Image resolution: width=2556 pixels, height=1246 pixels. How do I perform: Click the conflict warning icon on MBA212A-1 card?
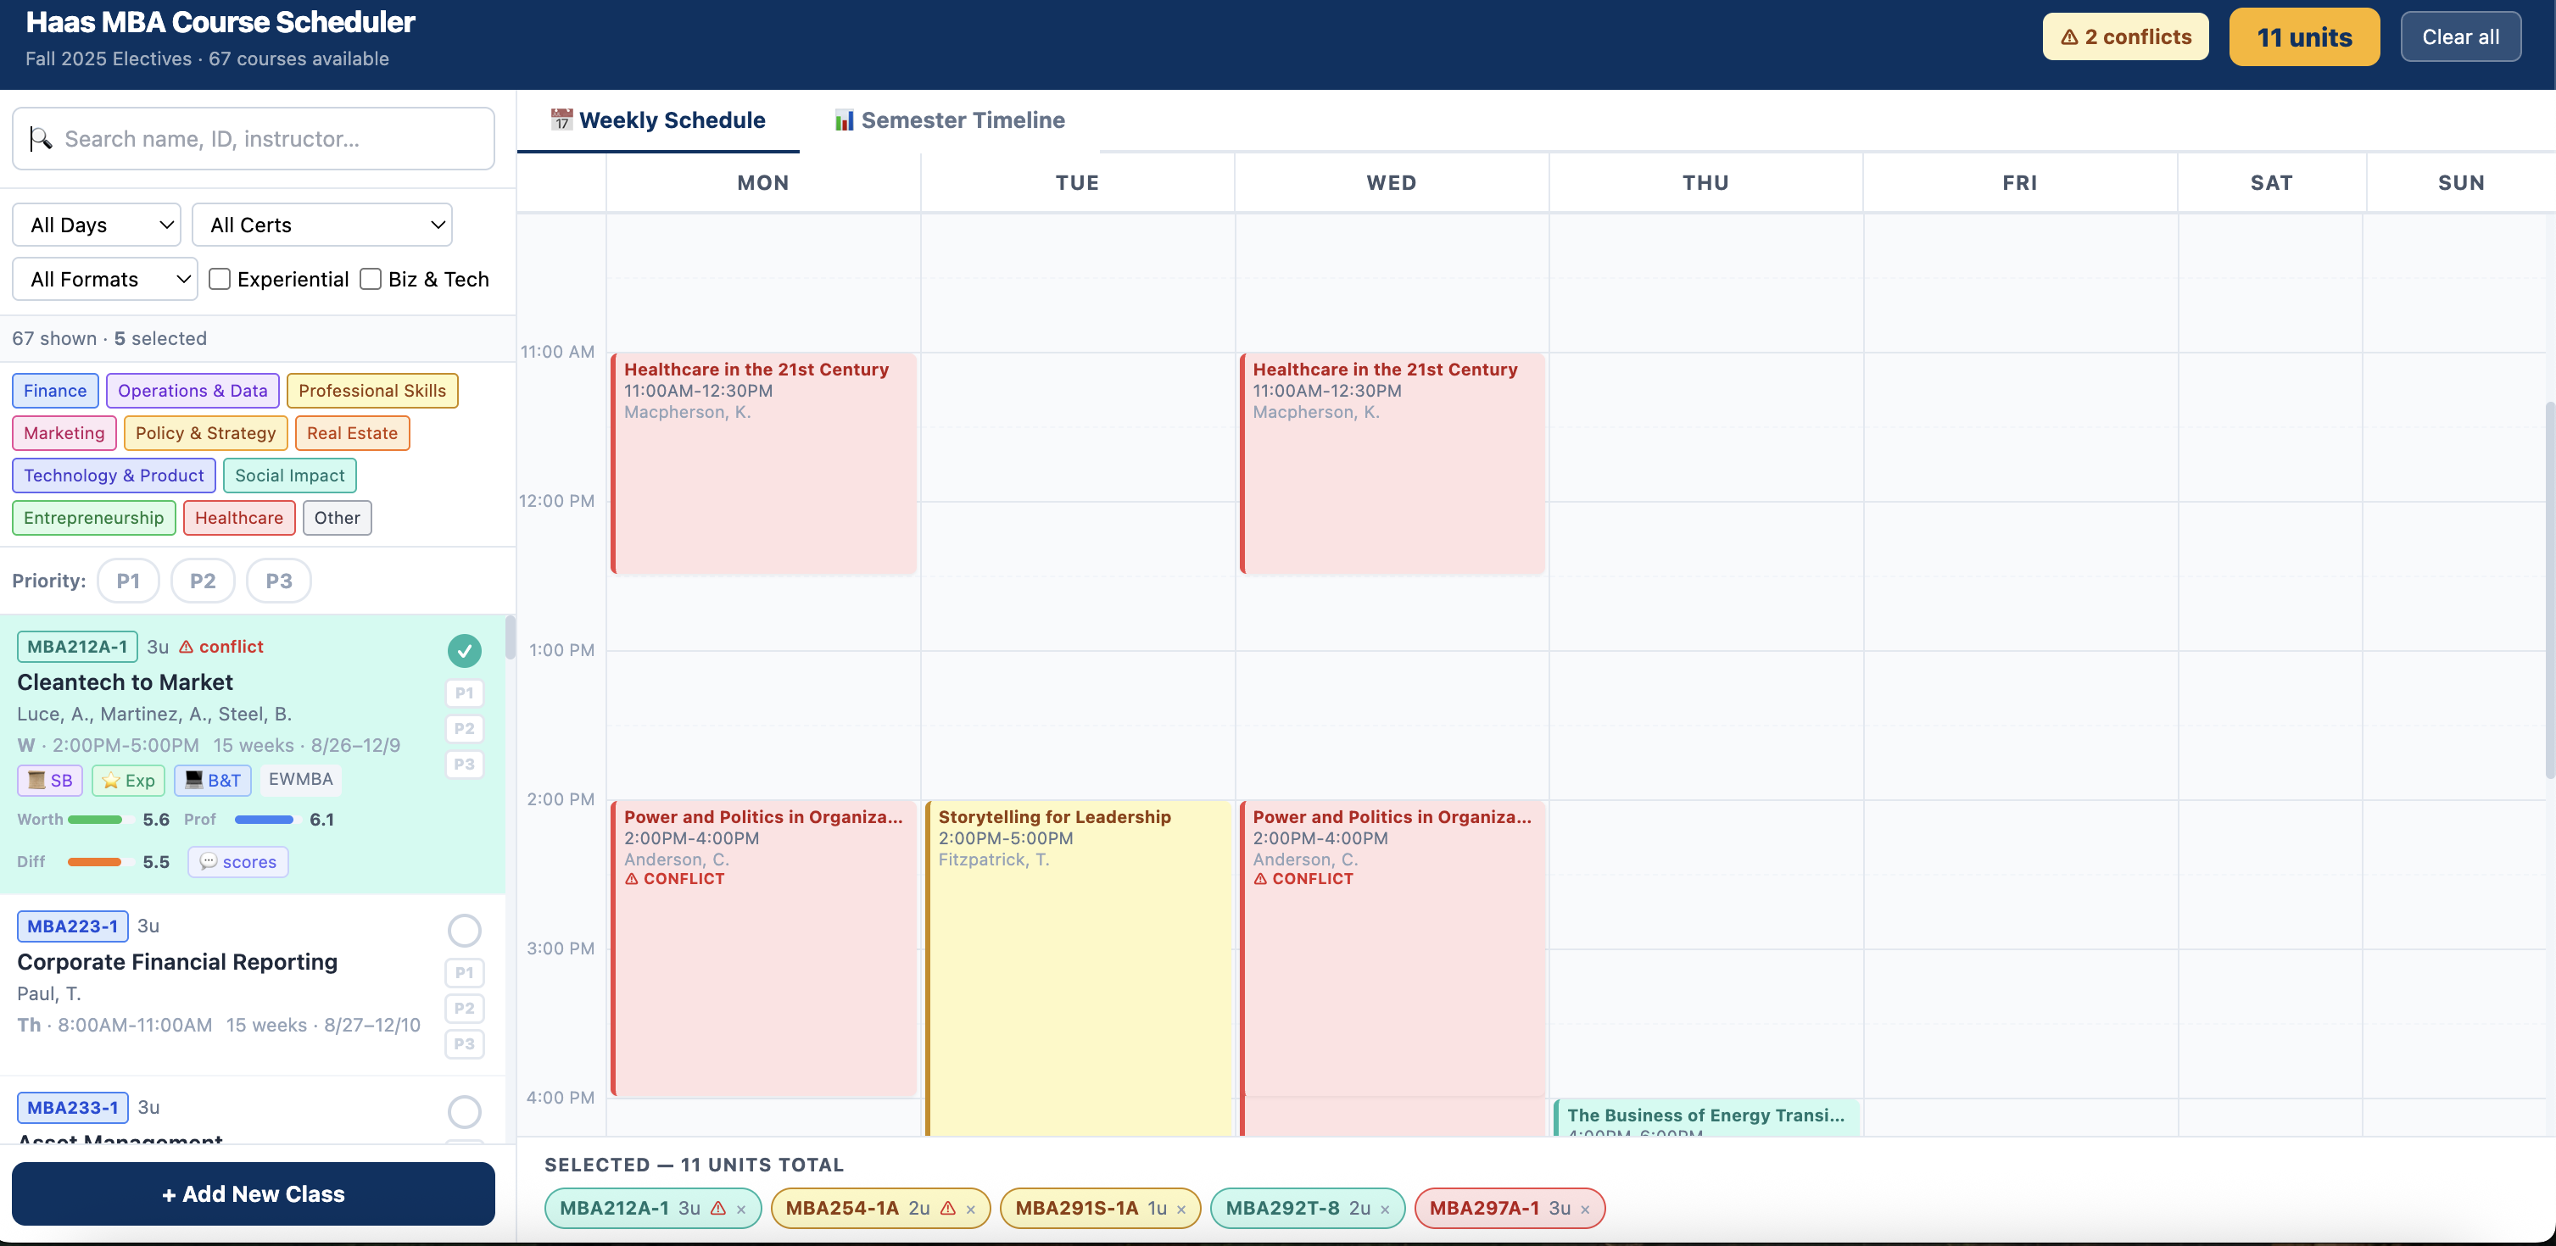[186, 647]
